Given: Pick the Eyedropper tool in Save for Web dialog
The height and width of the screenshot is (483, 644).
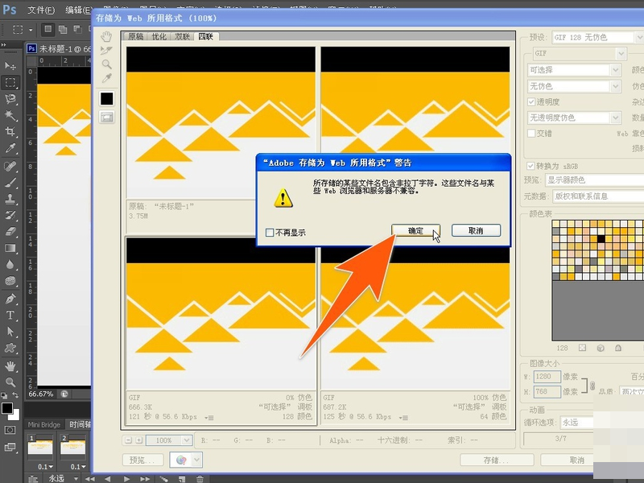Looking at the screenshot, I should coord(107,77).
